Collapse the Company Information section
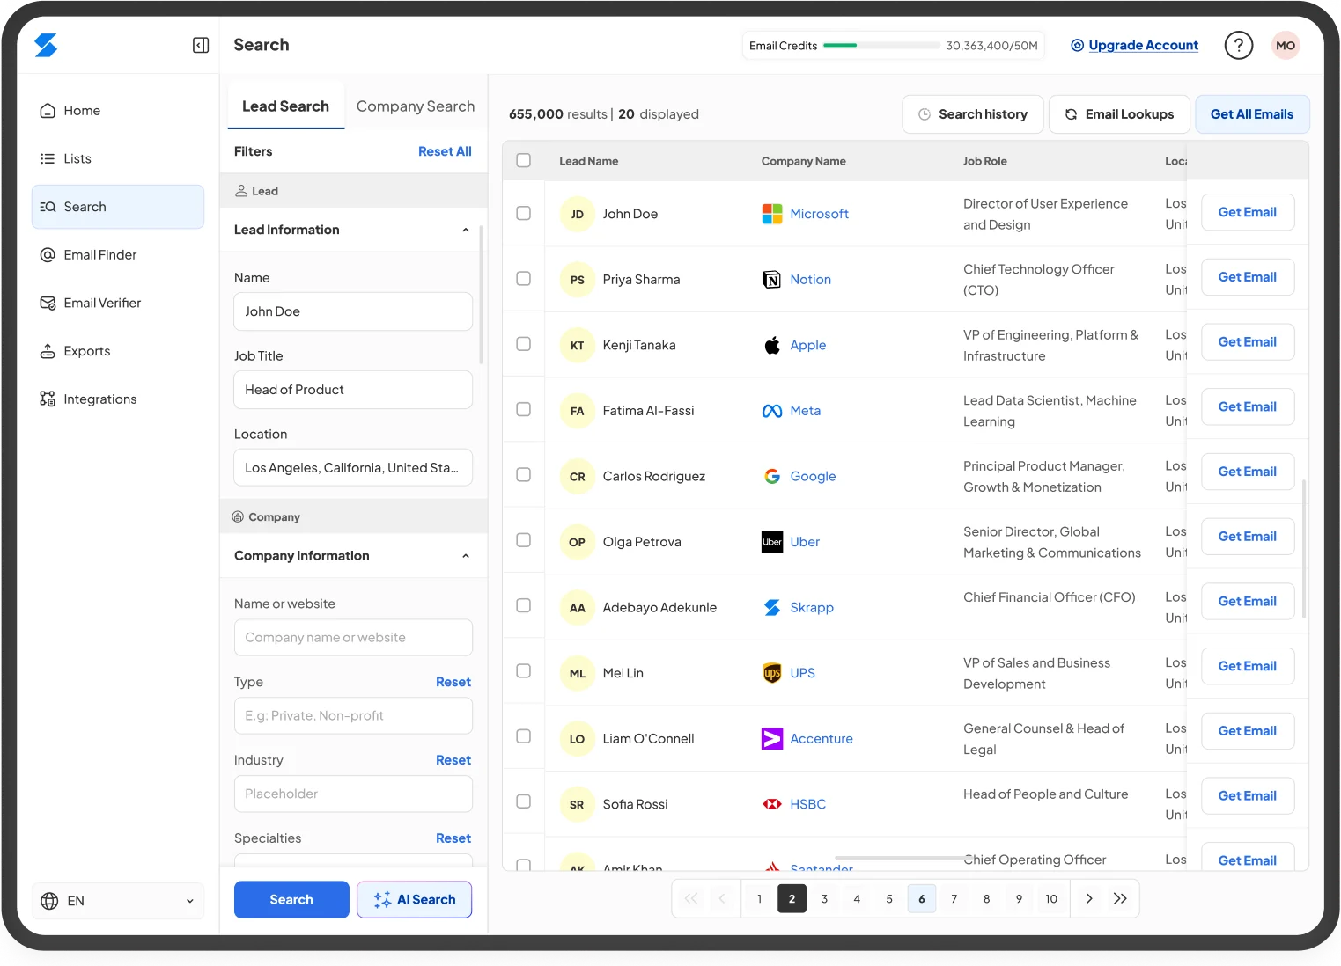Viewport: 1341px width, 966px height. point(466,556)
